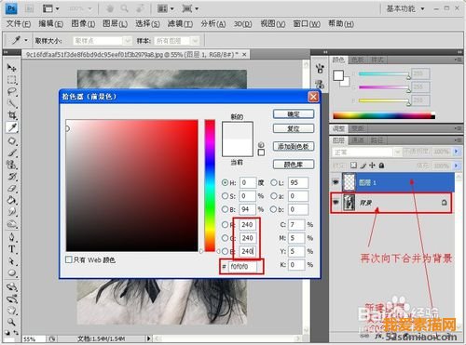Select the S saturation radio button

225,196
